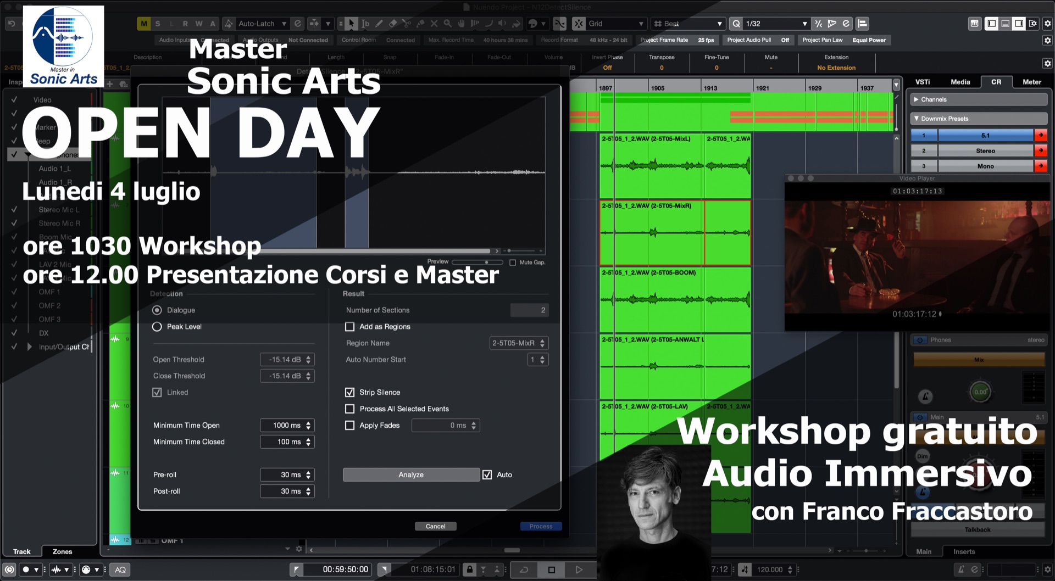Select the Peak Level radio button
1055x581 pixels.
tap(157, 327)
